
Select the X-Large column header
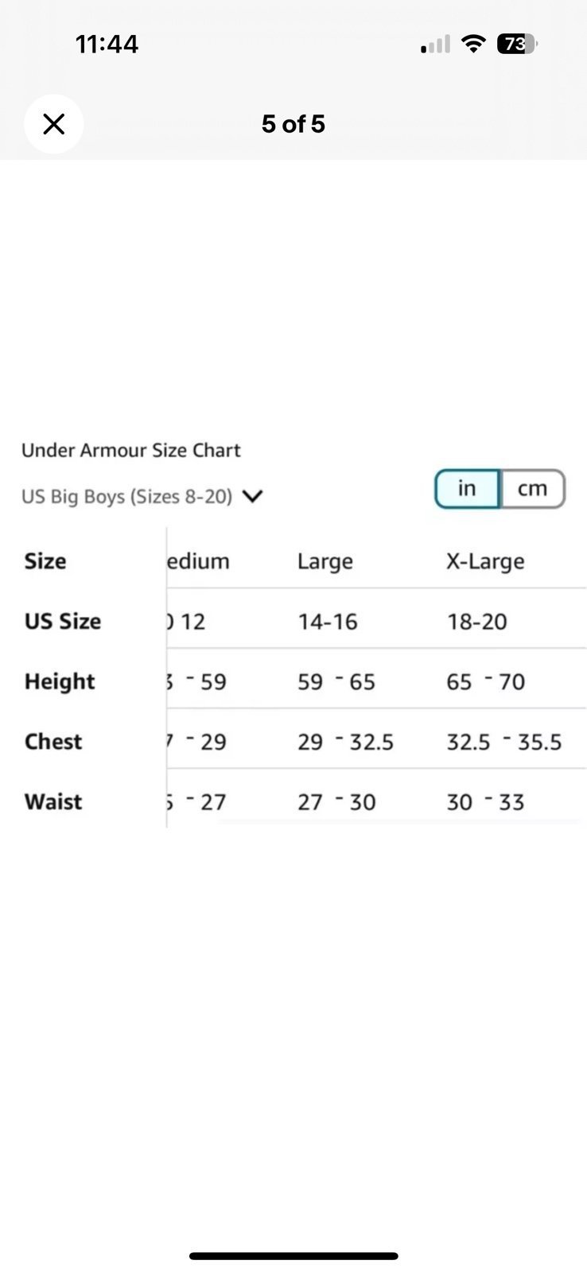(485, 561)
